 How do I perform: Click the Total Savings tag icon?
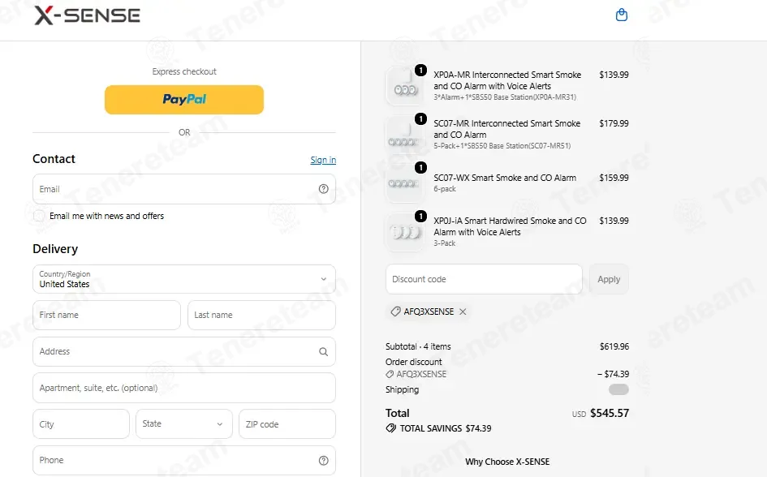click(x=391, y=428)
